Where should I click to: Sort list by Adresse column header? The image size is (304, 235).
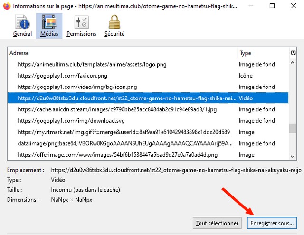tap(123, 53)
